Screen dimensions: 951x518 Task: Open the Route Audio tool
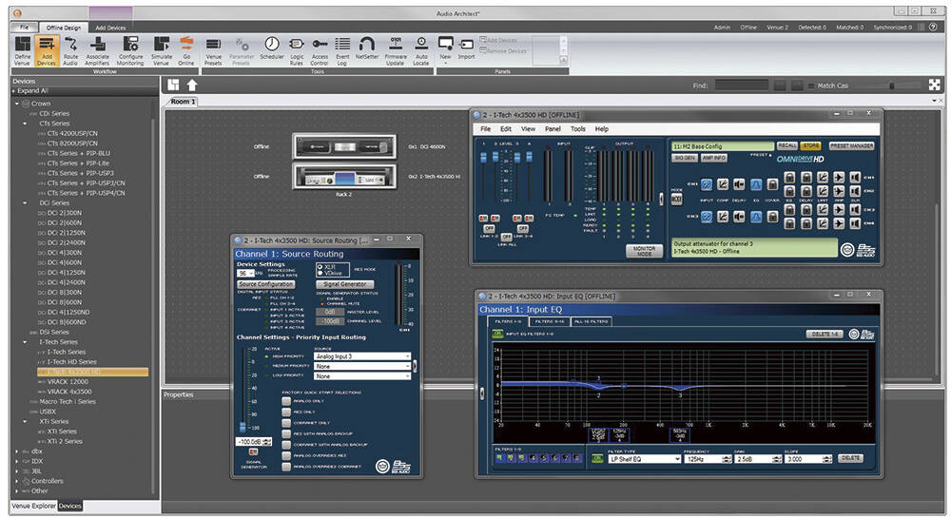coord(70,50)
